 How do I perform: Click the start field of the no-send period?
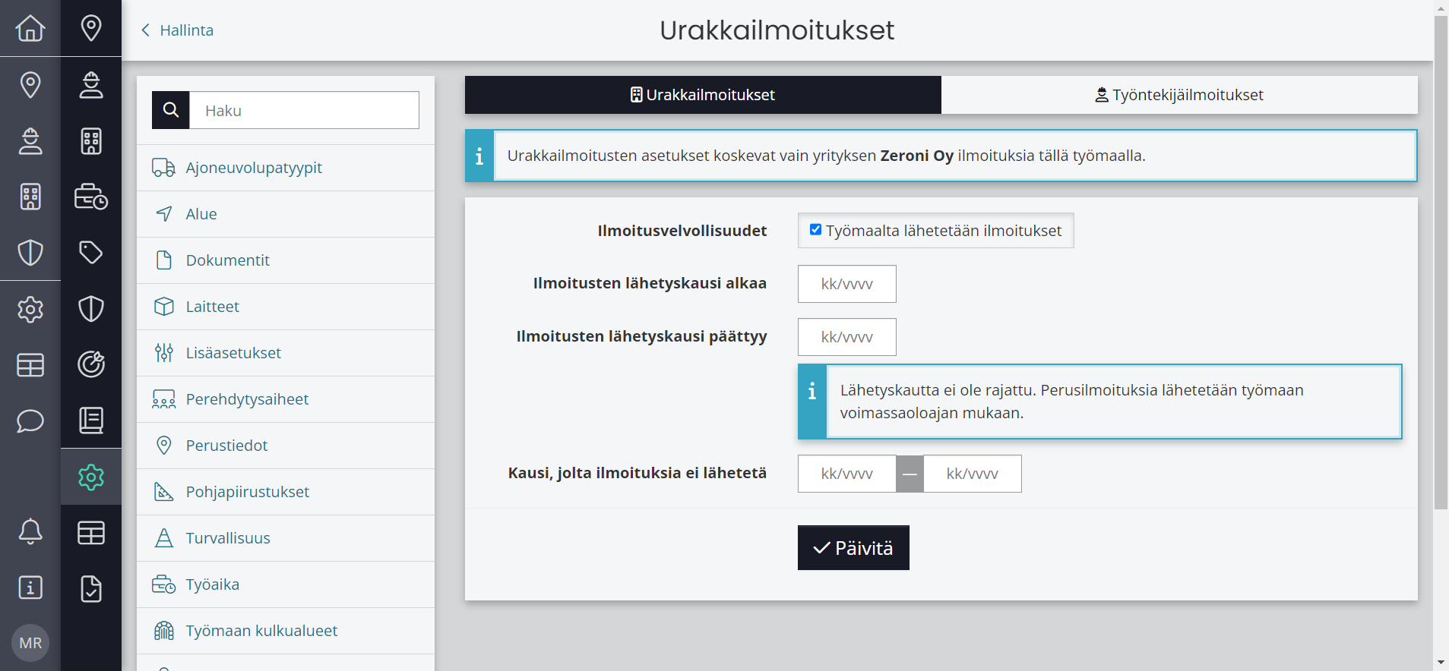click(x=846, y=474)
